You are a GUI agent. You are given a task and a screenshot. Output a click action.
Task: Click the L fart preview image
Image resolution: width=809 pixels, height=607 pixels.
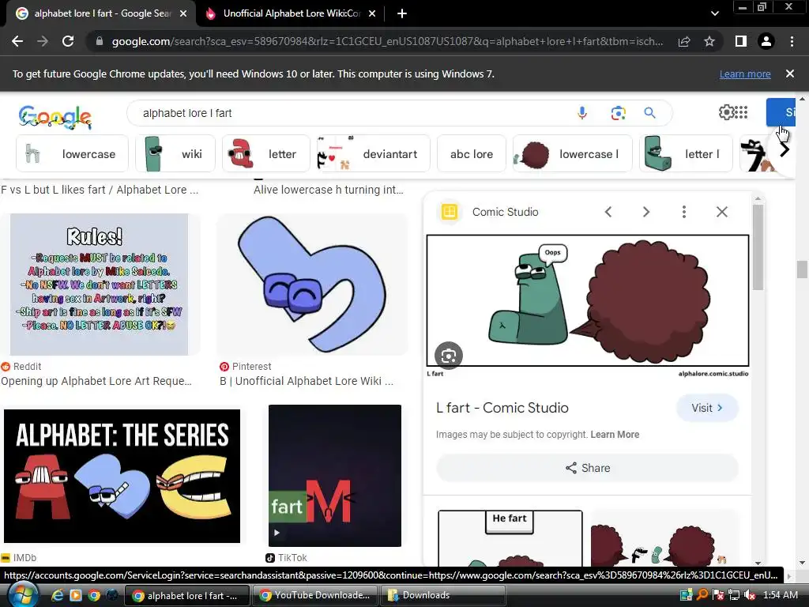588,301
